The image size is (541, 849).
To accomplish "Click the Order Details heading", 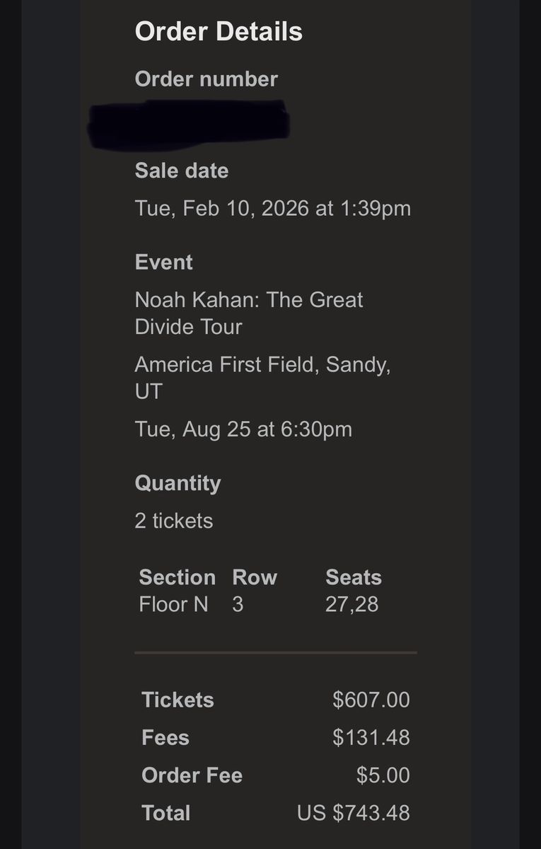I will coord(219,32).
